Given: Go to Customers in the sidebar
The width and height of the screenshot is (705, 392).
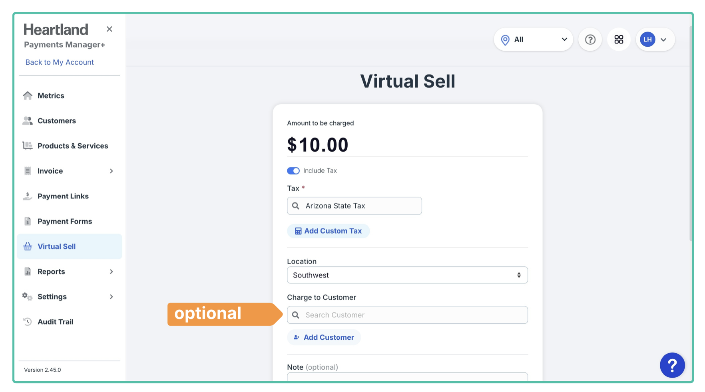Looking at the screenshot, I should click(x=56, y=121).
